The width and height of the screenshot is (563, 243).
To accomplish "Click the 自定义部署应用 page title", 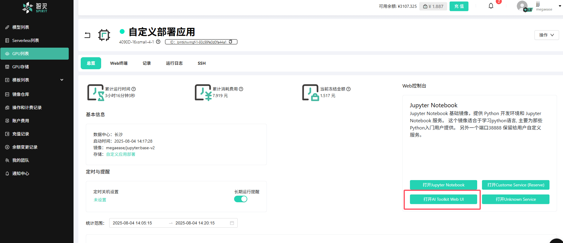I will 162,32.
